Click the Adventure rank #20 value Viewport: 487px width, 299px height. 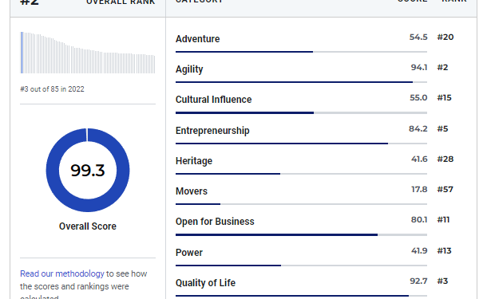point(445,37)
